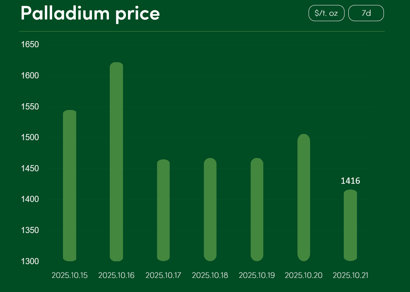Select the 2025.10.21 date label

[x=350, y=275]
